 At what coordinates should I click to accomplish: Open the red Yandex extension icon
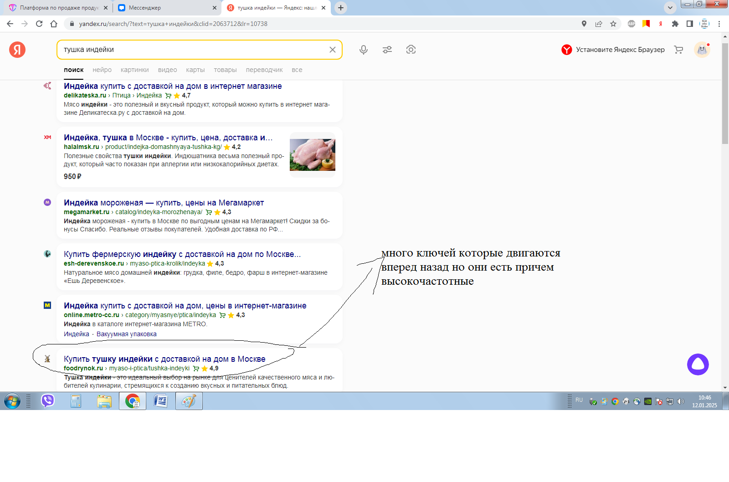click(x=661, y=24)
